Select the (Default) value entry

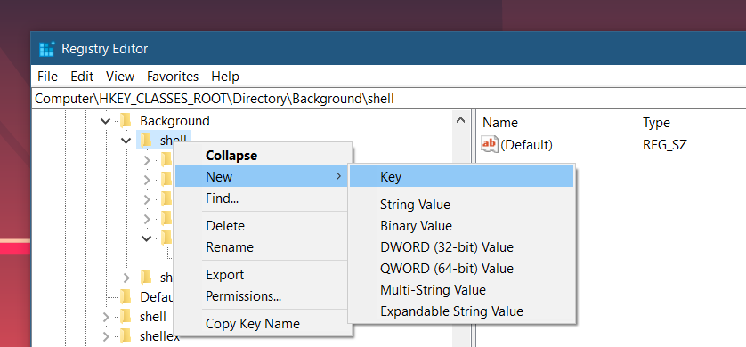pyautogui.click(x=526, y=144)
